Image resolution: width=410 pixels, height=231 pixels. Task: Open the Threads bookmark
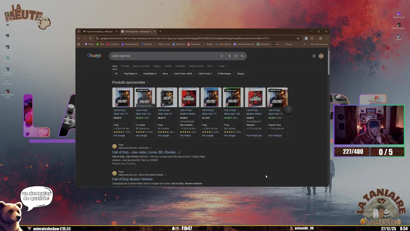coord(208,44)
